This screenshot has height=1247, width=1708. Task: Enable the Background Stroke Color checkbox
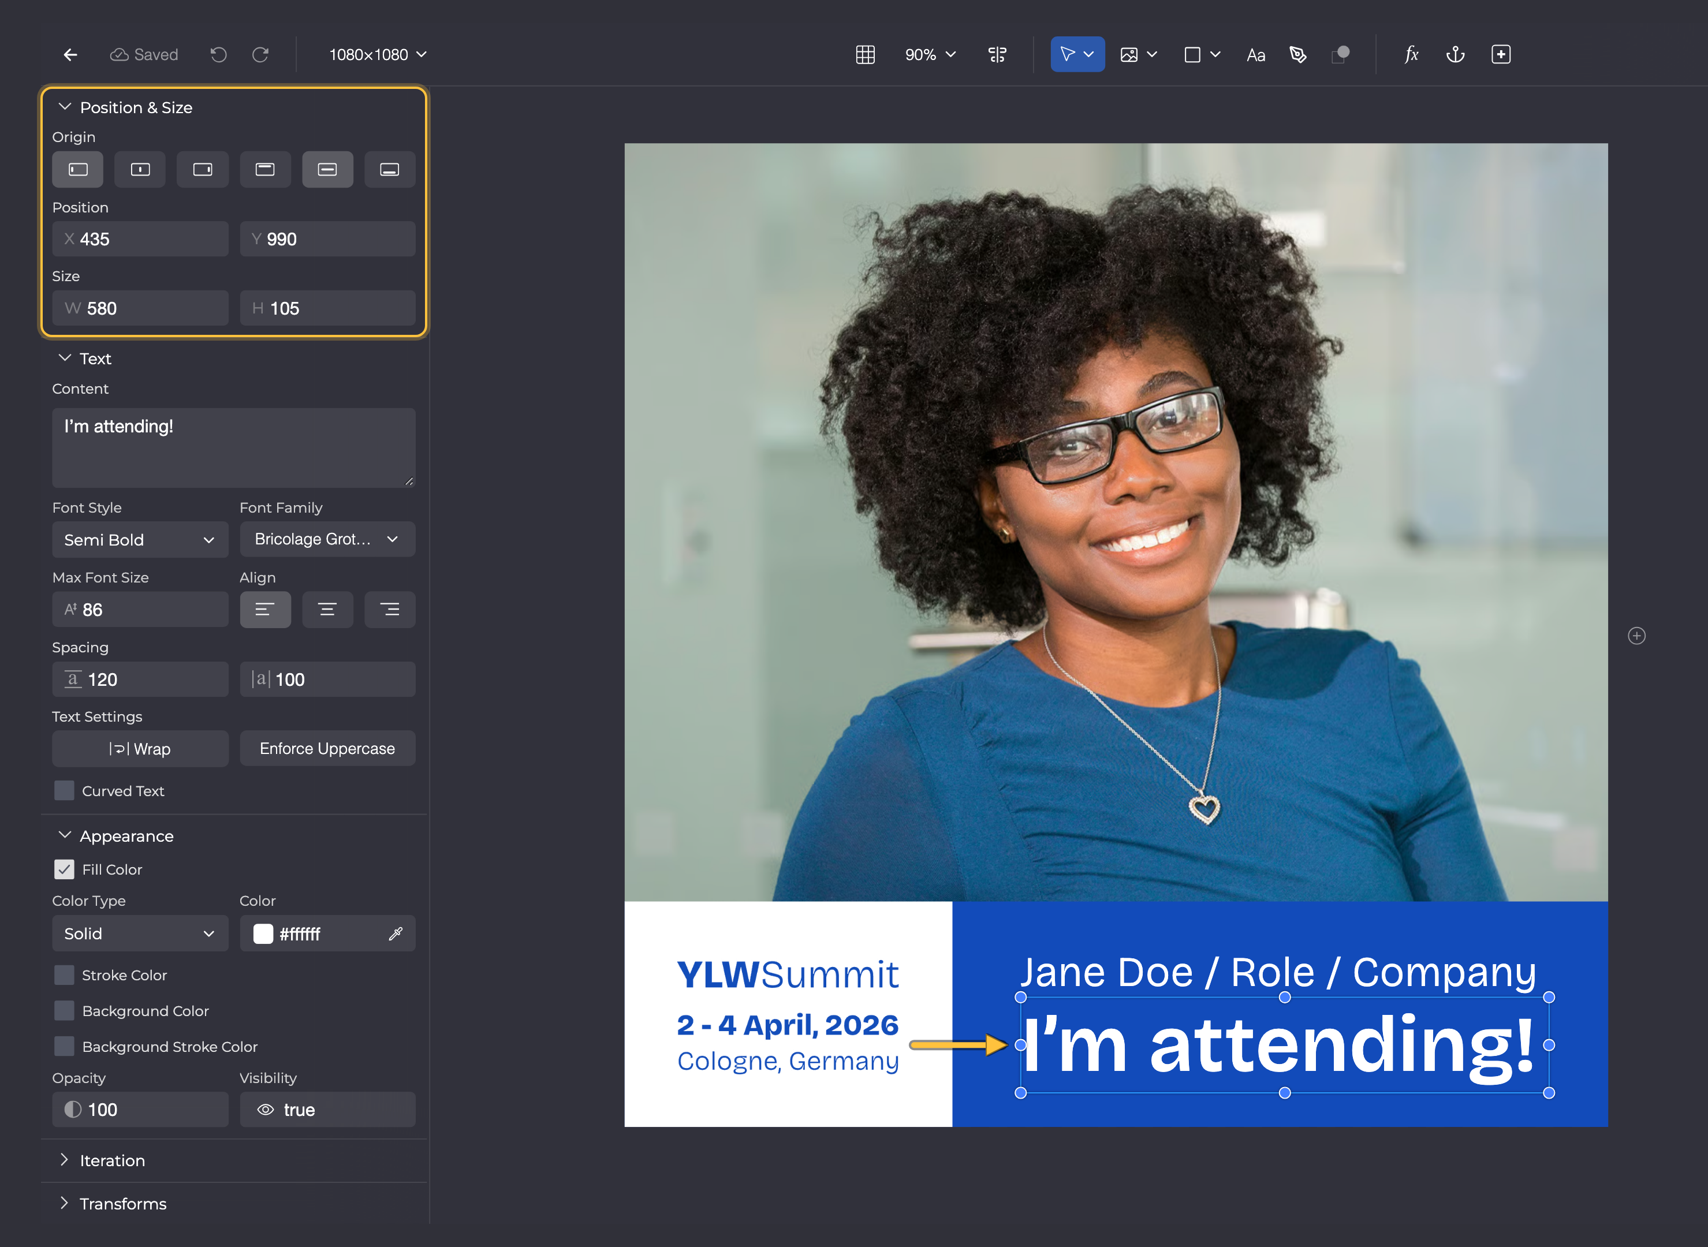(x=64, y=1046)
